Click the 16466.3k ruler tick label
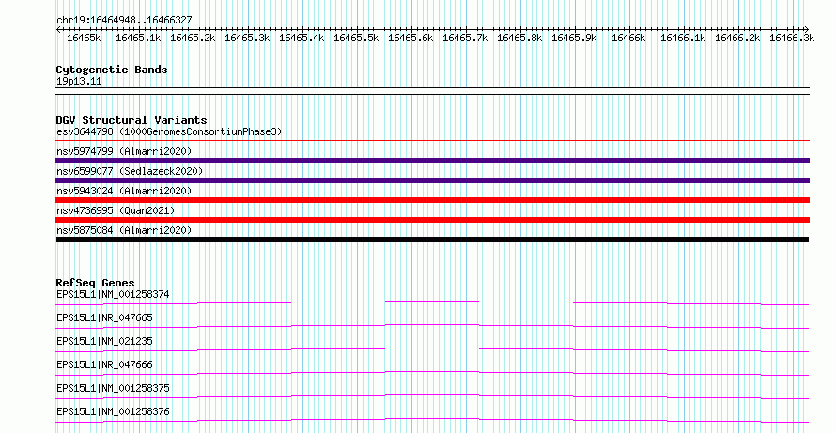Image resolution: width=836 pixels, height=433 pixels. click(792, 38)
